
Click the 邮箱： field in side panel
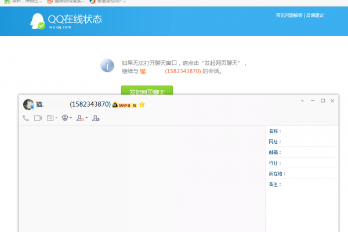click(x=302, y=153)
